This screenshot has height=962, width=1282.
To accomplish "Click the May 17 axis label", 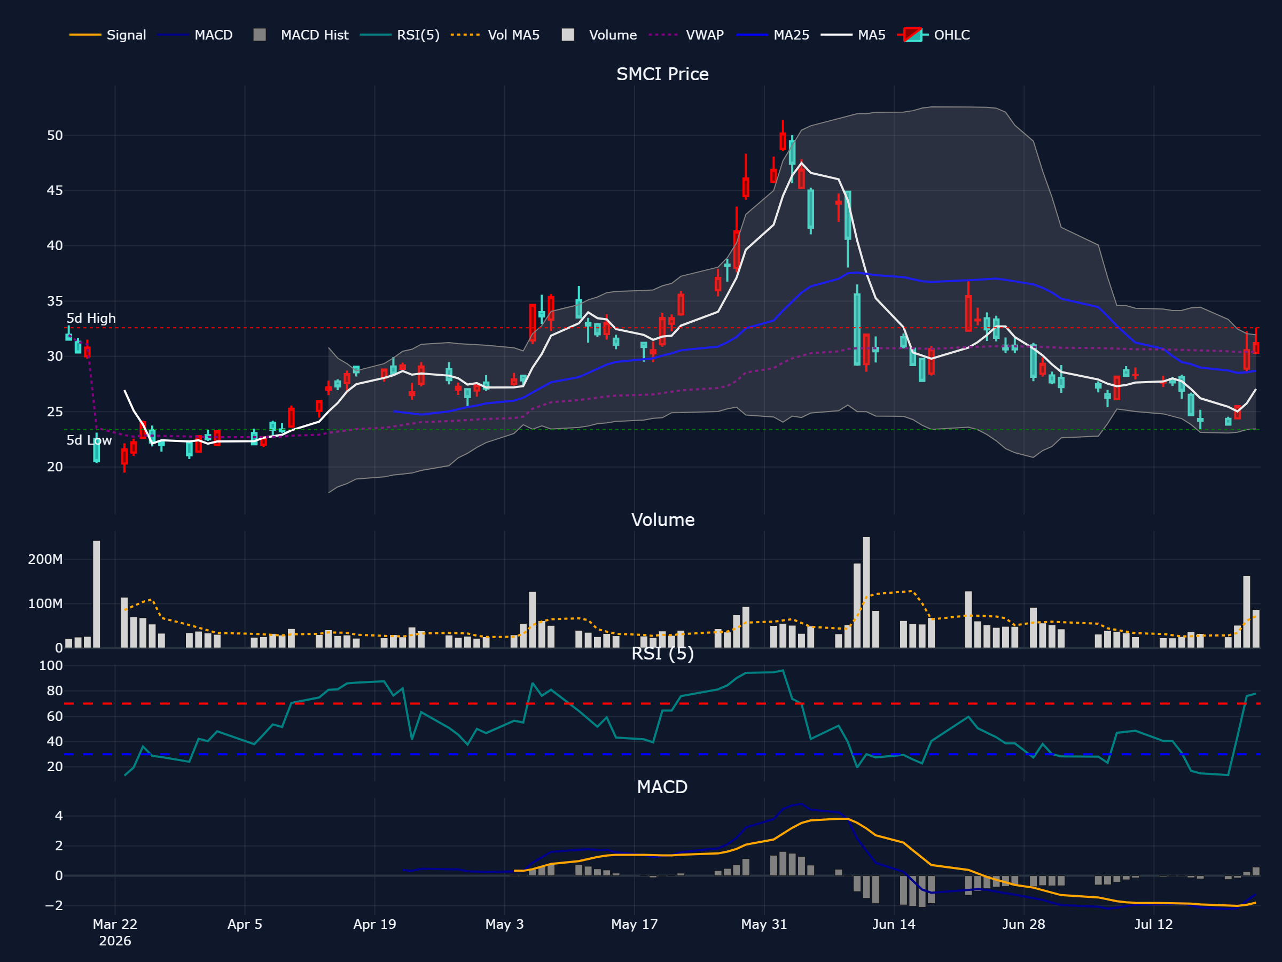I will [634, 924].
